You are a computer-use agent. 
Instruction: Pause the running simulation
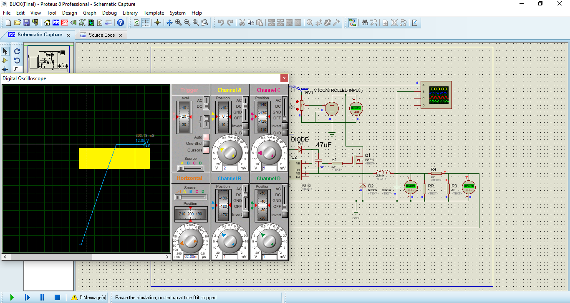42,298
